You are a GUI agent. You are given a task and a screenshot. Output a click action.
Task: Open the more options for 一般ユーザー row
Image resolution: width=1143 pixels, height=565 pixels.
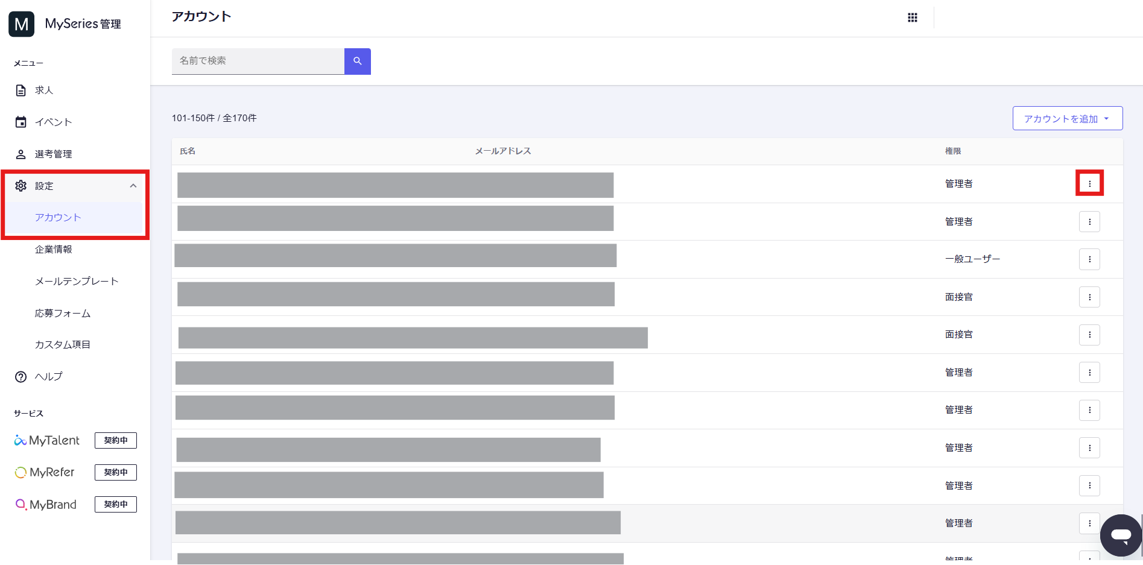pos(1089,259)
